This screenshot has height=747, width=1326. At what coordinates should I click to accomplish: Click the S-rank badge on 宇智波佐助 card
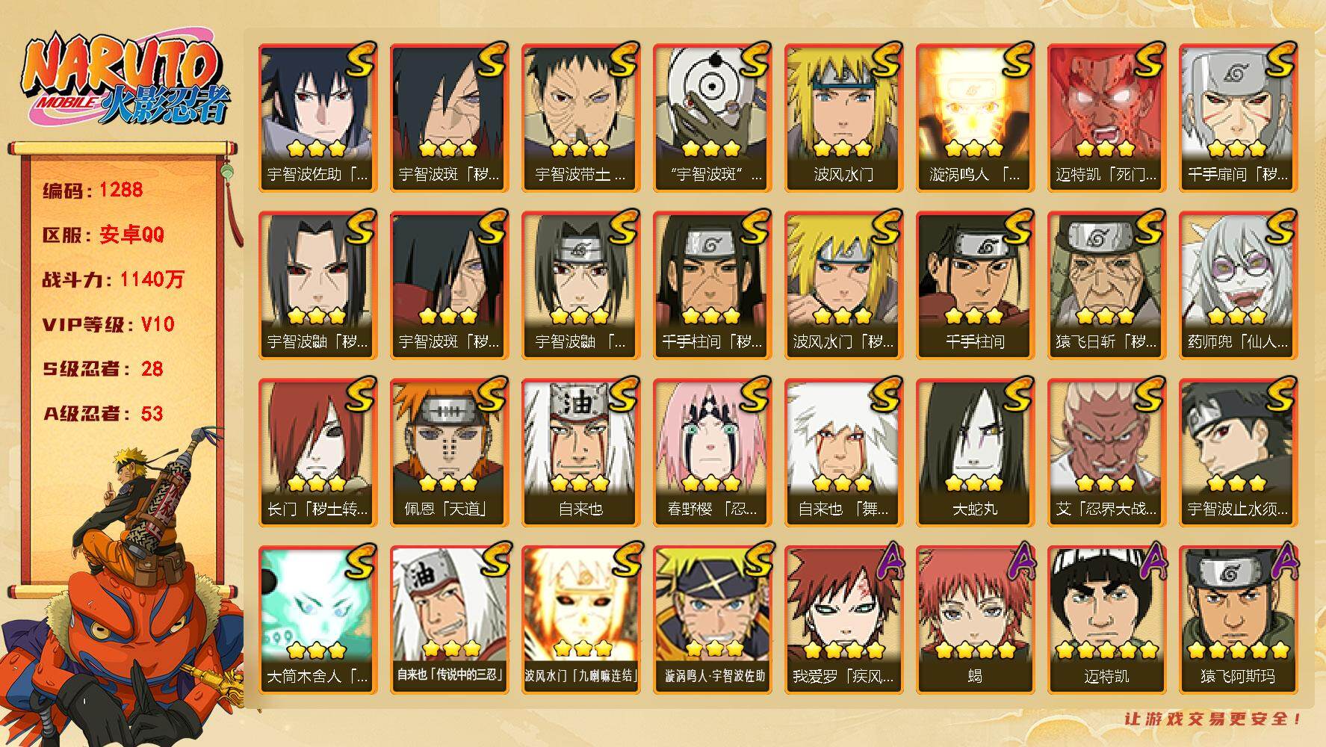[x=360, y=60]
